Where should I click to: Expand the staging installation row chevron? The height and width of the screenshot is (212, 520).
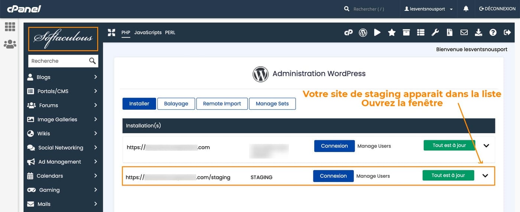(485, 176)
